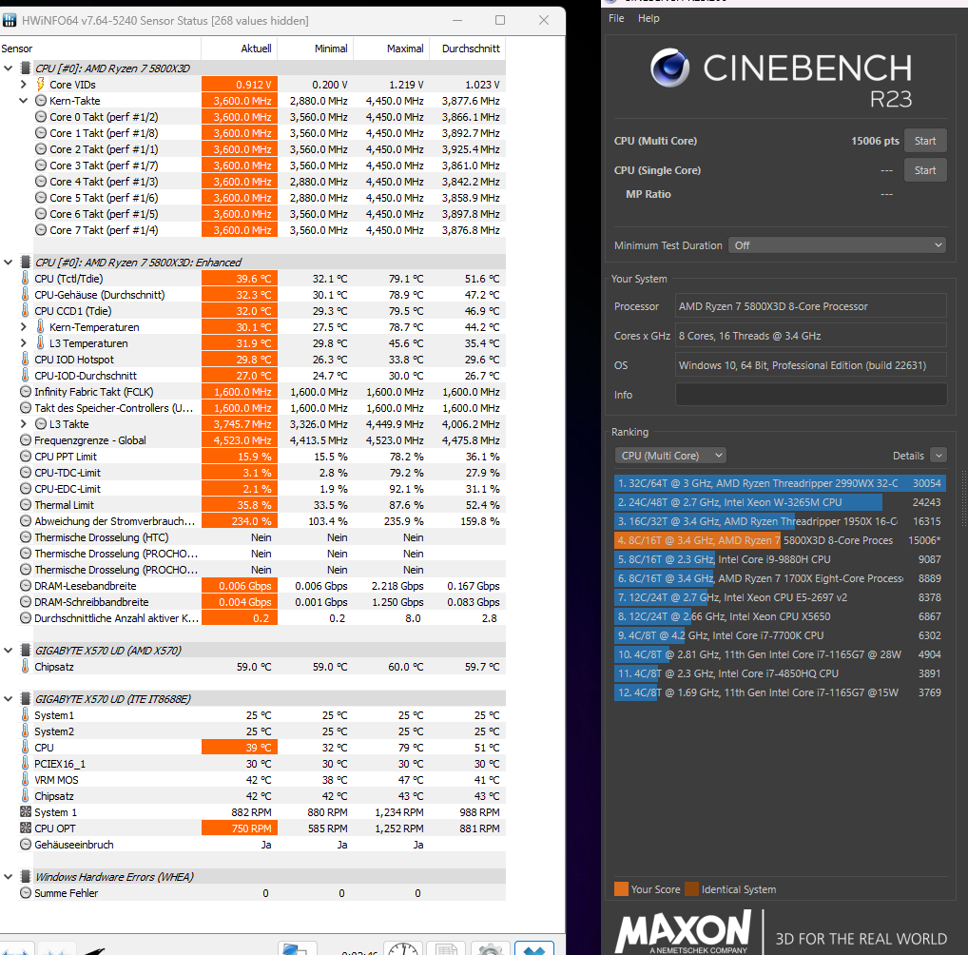Click the fan icon for CPU OPT

click(x=26, y=828)
